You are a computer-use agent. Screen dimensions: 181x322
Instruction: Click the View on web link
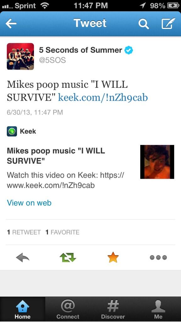[29, 203]
